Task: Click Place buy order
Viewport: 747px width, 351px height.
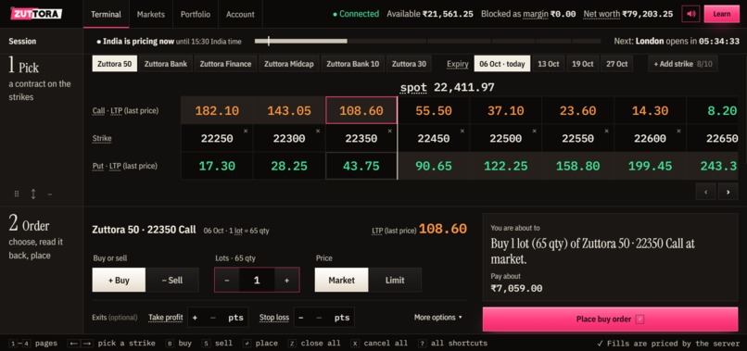Action: click(x=610, y=320)
